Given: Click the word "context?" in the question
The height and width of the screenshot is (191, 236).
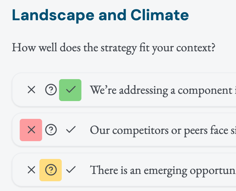Looking at the screenshot, I should click(x=196, y=47).
